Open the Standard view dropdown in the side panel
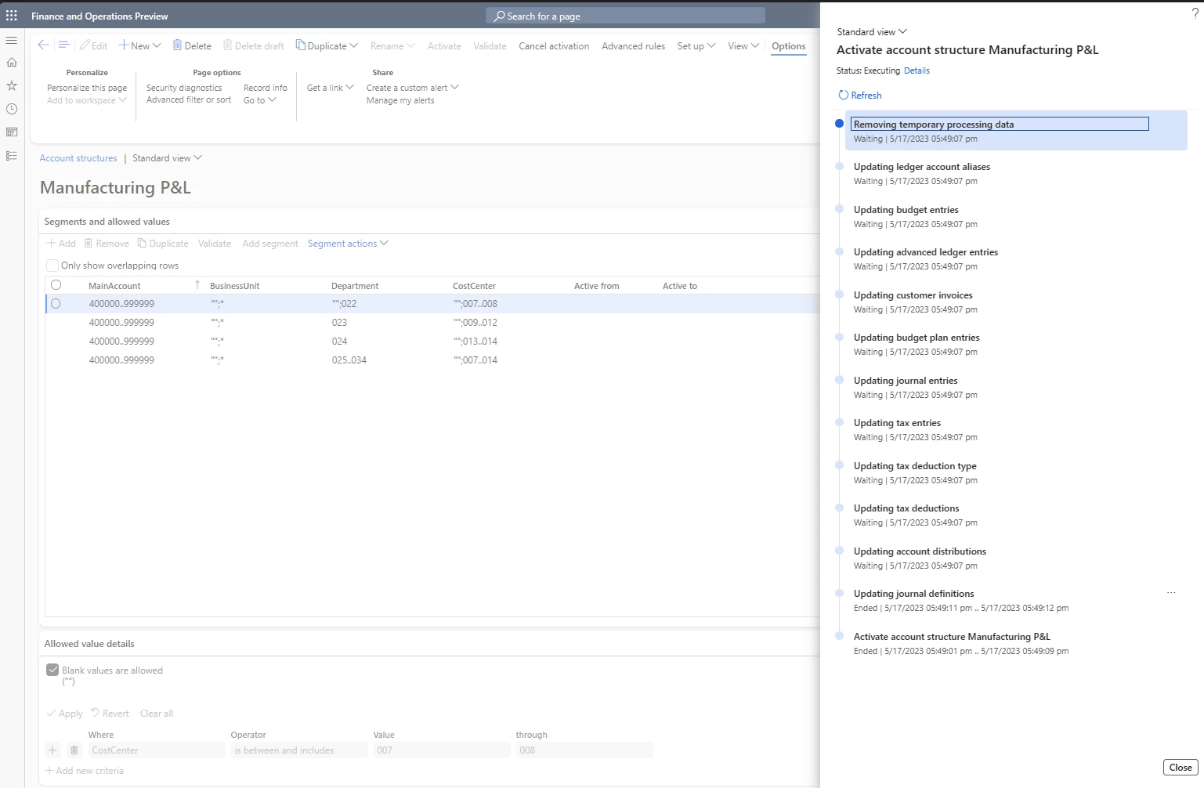 870,31
